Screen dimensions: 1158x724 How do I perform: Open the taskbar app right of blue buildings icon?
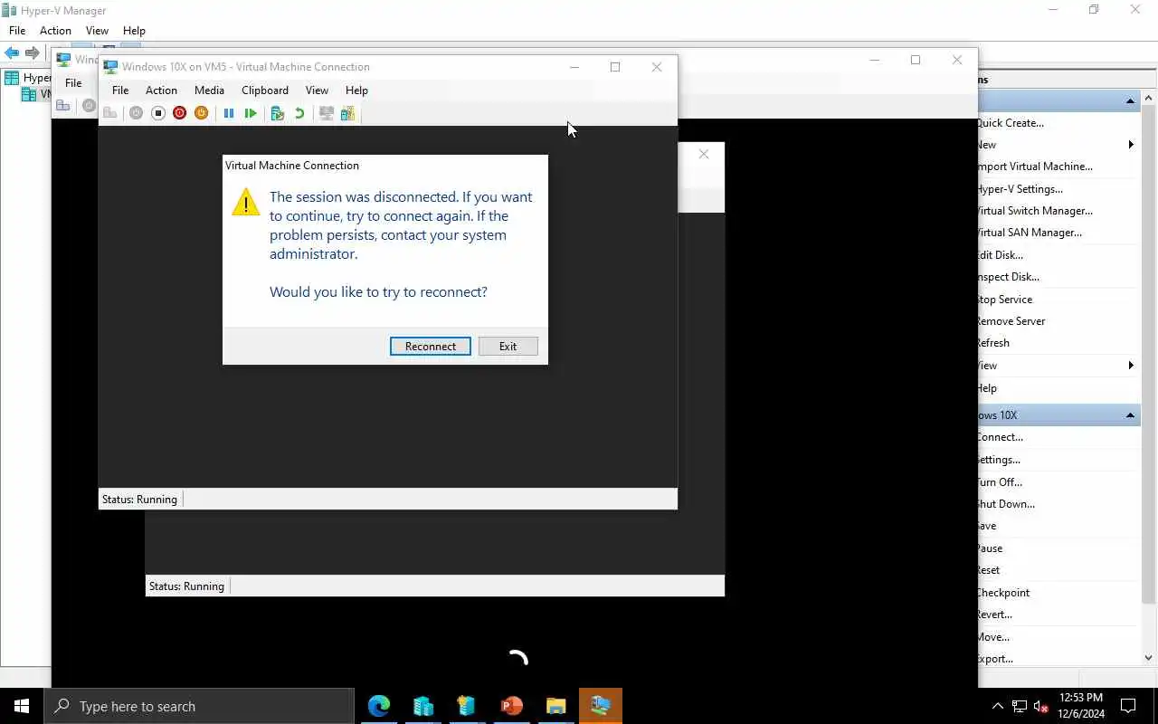467,706
